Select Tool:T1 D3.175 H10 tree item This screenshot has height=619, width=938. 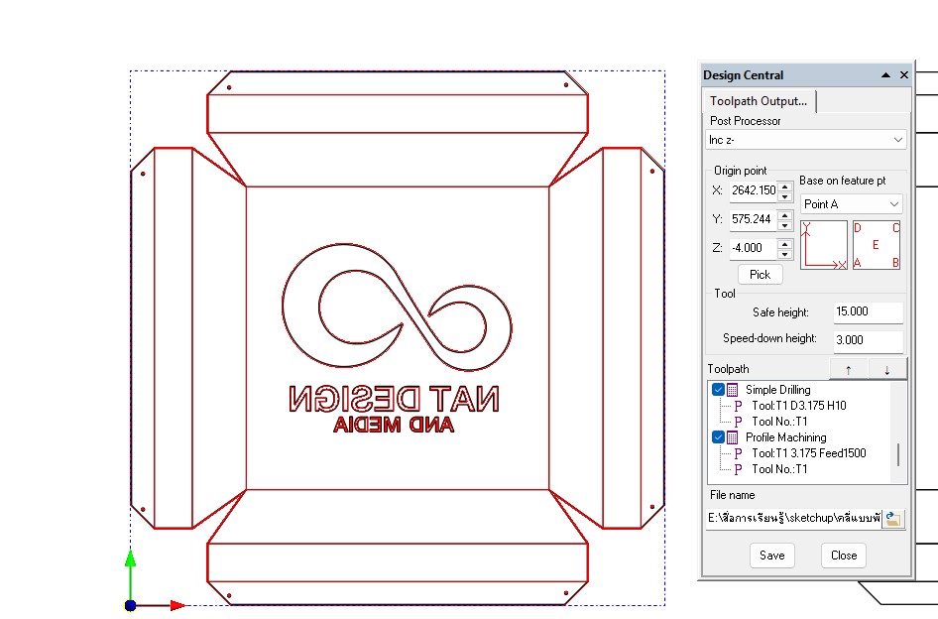click(798, 406)
